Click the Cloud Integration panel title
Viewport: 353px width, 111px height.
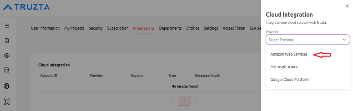point(289,15)
